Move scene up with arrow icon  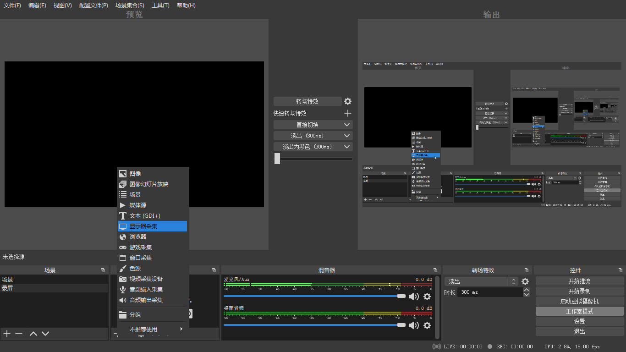click(33, 334)
